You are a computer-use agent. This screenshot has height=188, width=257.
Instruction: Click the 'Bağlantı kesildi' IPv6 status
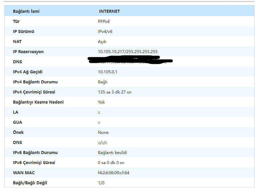113,153
